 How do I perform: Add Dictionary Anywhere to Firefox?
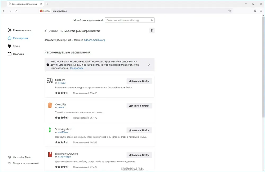click(x=139, y=155)
